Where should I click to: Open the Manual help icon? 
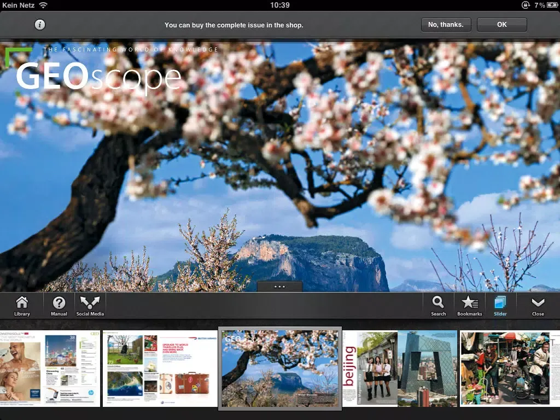tap(59, 306)
